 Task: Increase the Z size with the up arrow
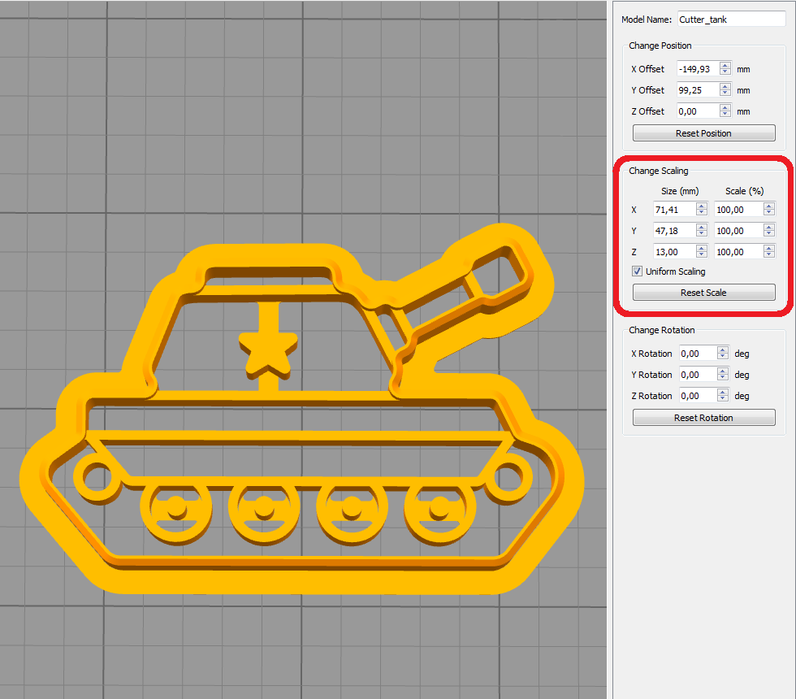(x=701, y=248)
